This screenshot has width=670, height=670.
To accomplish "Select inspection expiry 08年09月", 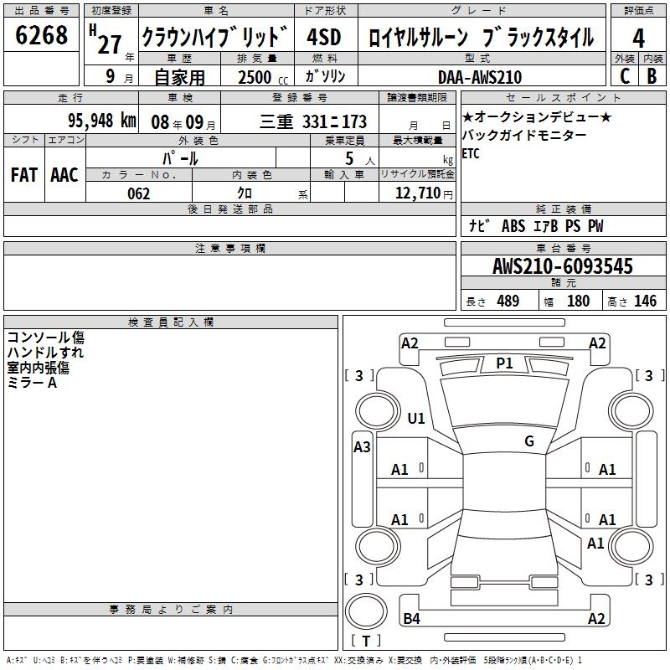I will (183, 122).
